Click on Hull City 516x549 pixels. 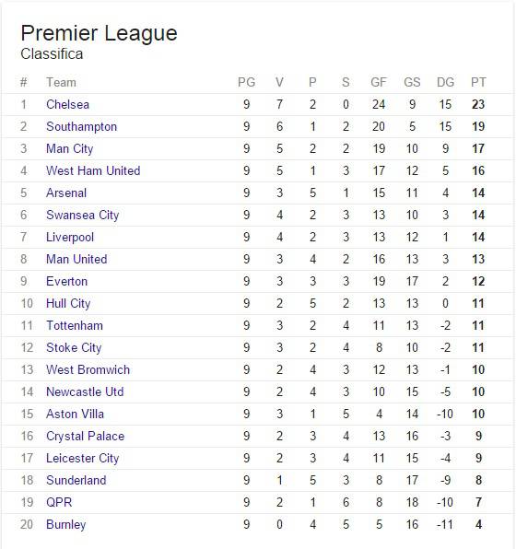click(68, 303)
